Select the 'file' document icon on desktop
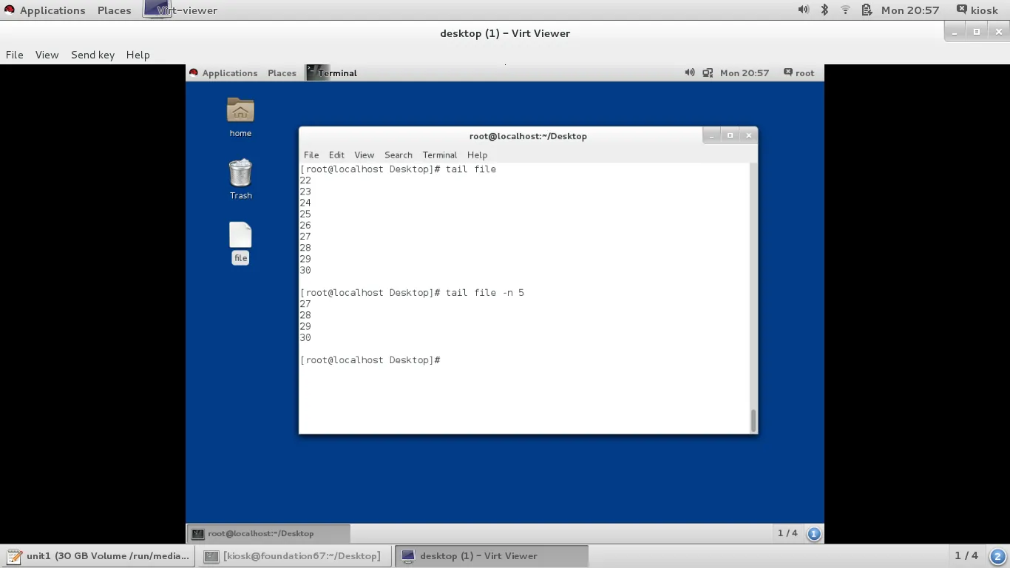Viewport: 1010px width, 568px height. tap(240, 235)
